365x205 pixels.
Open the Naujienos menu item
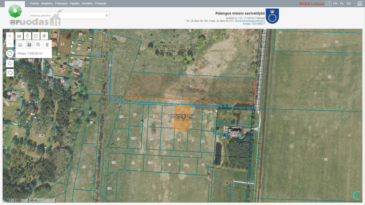pyautogui.click(x=47, y=3)
